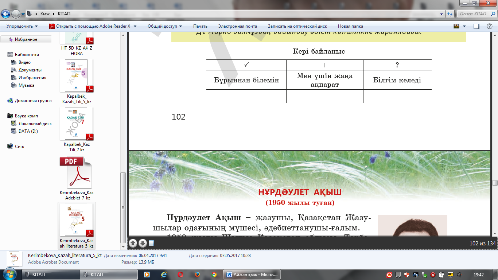Open the Документы library
This screenshot has height=280, width=498.
30,70
